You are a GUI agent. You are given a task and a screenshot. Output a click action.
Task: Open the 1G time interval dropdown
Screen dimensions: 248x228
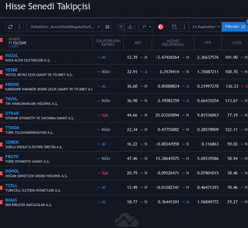click(x=146, y=27)
